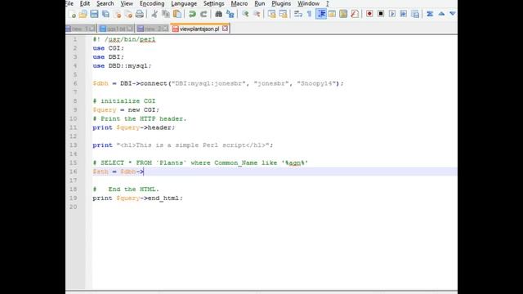Click the '# initialize CGI' comment
The image size is (523, 294).
coord(124,101)
